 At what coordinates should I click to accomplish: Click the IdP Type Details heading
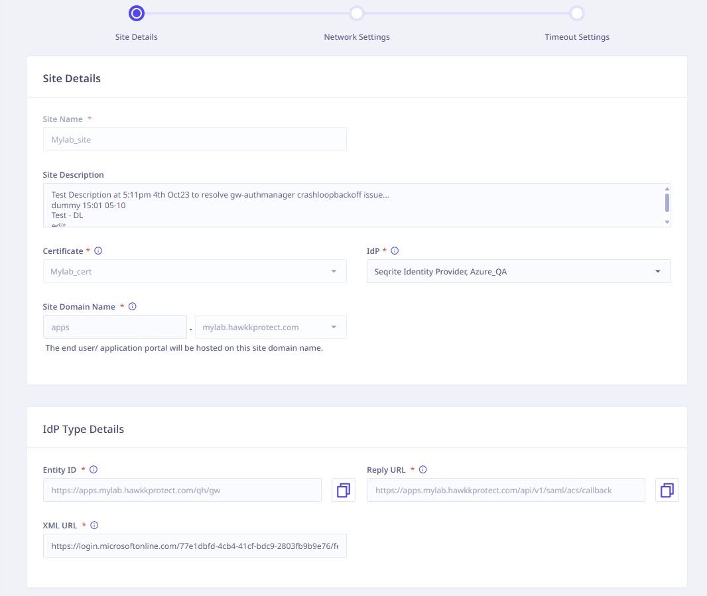84,429
